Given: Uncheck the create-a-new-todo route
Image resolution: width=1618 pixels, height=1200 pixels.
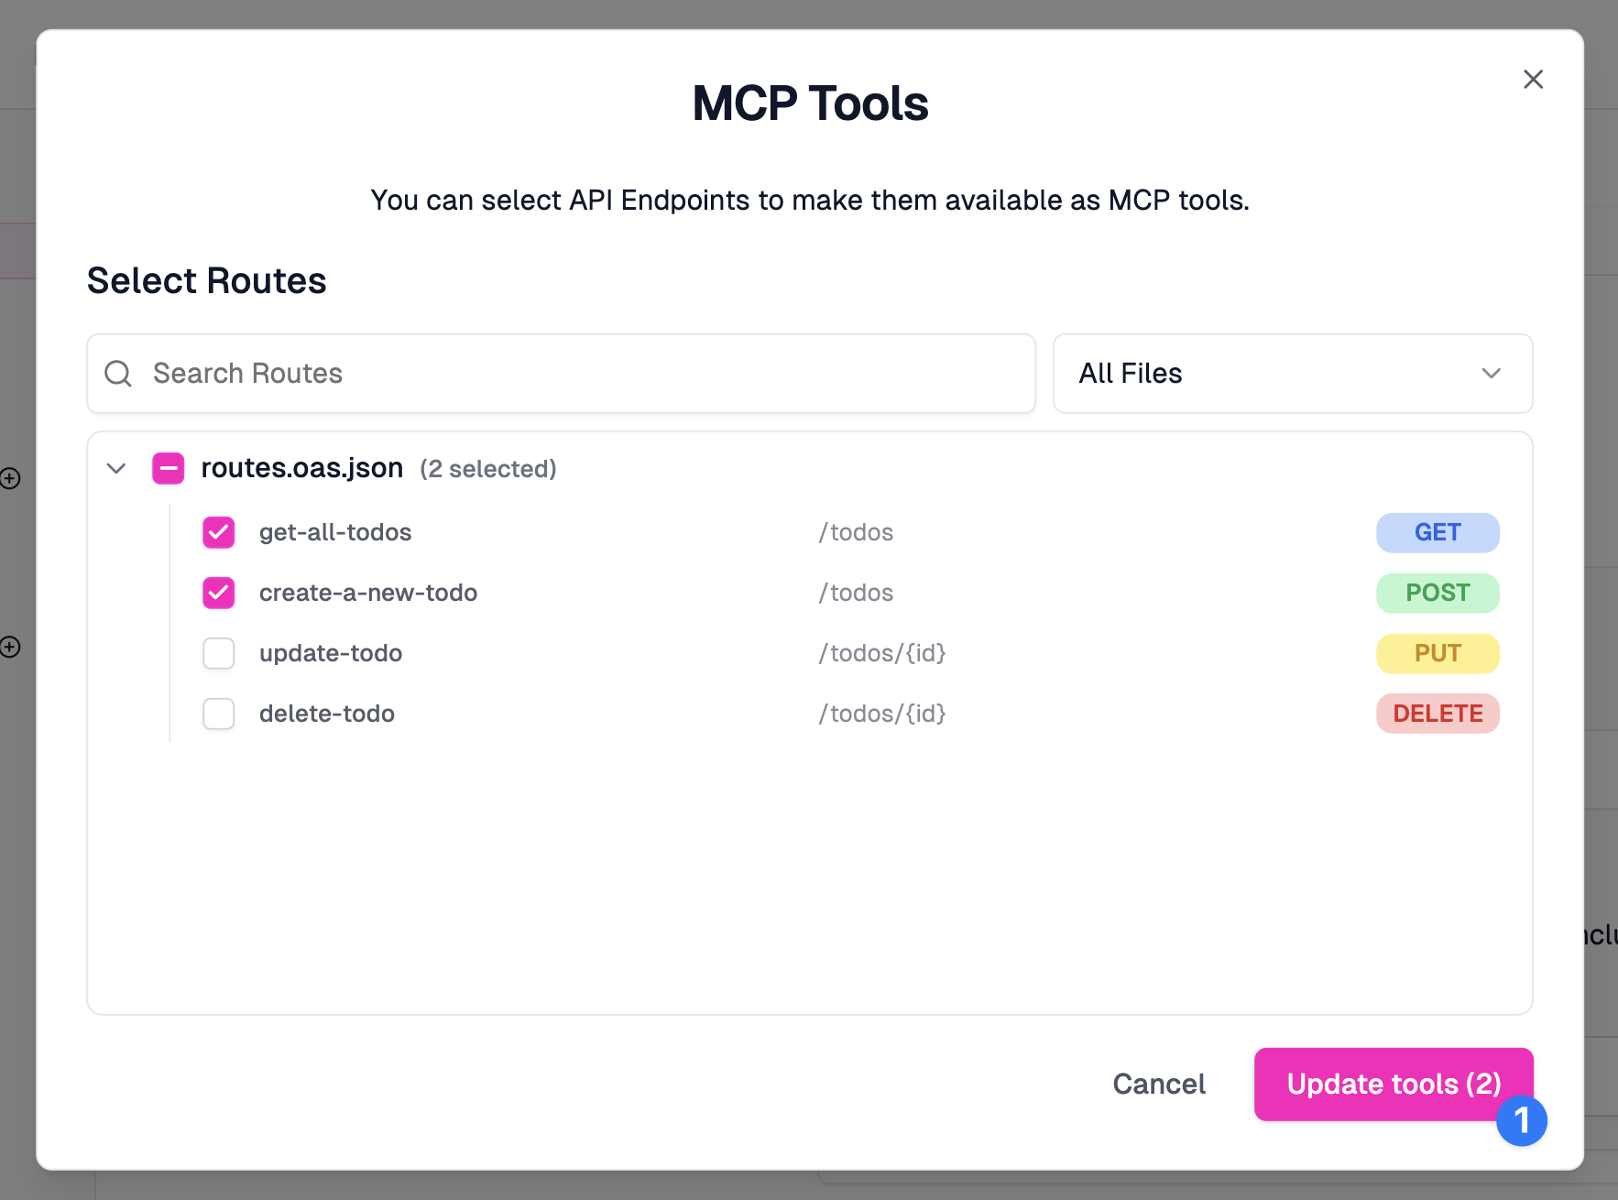Looking at the screenshot, I should 219,593.
